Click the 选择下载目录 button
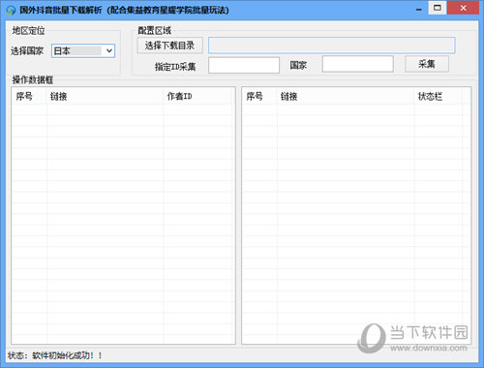The width and height of the screenshot is (484, 368). (169, 46)
